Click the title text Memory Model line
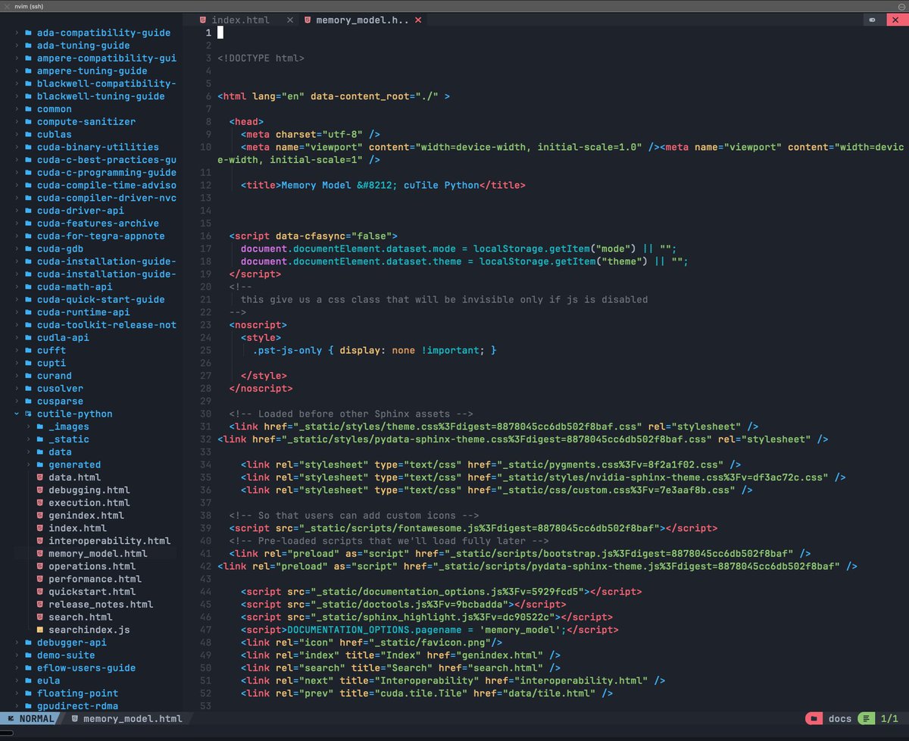This screenshot has width=909, height=741. click(383, 185)
